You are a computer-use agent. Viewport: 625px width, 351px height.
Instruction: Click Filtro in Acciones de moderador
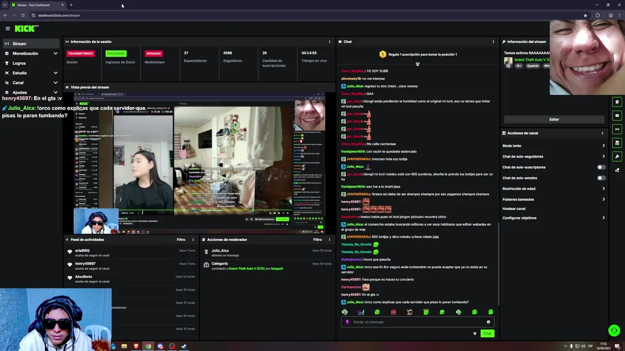click(x=317, y=239)
